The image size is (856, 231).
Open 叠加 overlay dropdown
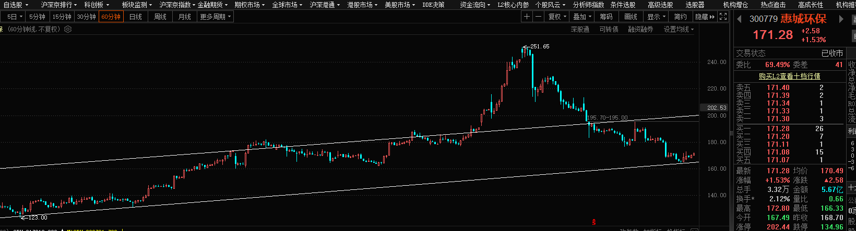pyautogui.click(x=582, y=17)
